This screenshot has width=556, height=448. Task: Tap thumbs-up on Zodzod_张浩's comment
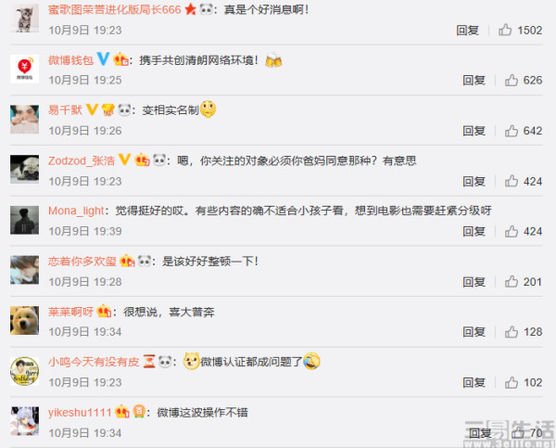pyautogui.click(x=512, y=181)
